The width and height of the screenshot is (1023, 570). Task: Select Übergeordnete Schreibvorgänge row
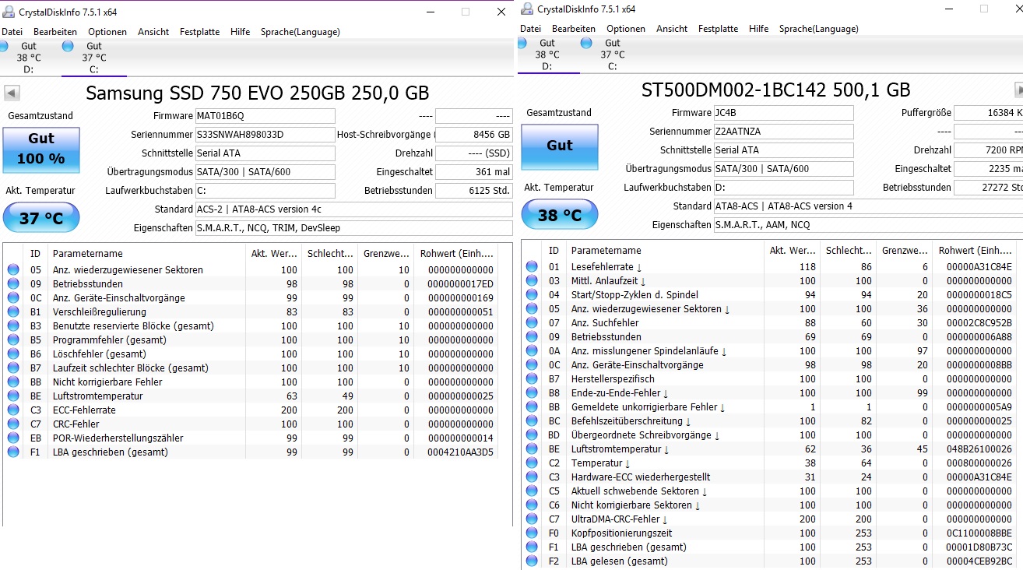[x=769, y=435]
